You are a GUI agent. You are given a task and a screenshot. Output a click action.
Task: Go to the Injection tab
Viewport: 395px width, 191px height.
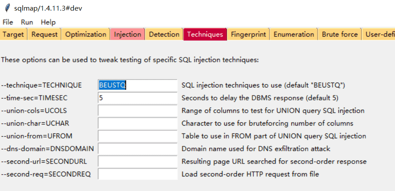[x=128, y=34]
